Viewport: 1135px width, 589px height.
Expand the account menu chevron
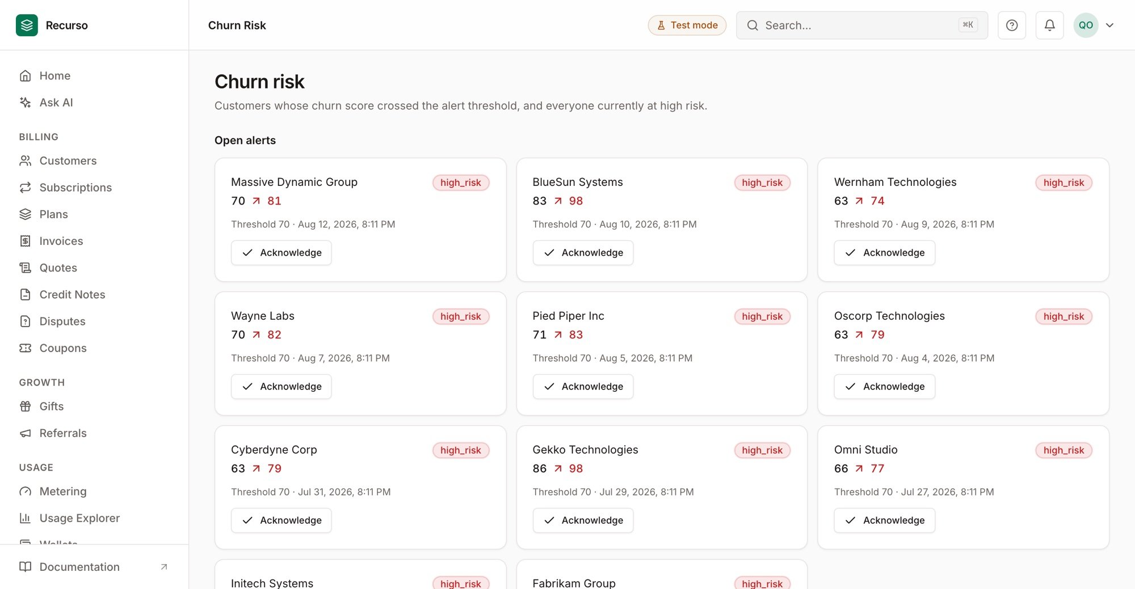[x=1110, y=25]
